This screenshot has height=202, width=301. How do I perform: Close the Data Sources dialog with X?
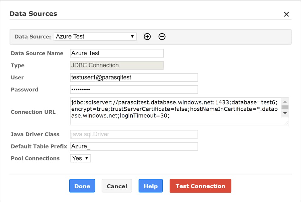click(286, 14)
